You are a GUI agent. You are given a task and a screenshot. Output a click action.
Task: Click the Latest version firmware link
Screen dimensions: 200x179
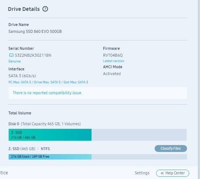coord(114,61)
